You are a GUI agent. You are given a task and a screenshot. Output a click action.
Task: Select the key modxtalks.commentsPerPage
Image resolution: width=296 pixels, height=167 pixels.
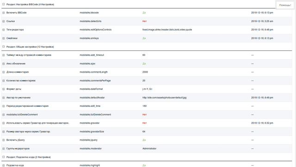pos(95,80)
